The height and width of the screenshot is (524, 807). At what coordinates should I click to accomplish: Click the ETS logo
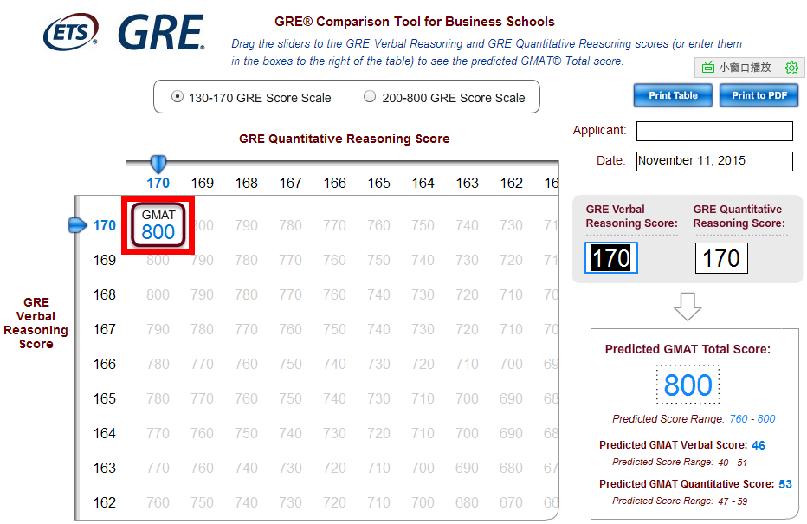click(x=71, y=33)
